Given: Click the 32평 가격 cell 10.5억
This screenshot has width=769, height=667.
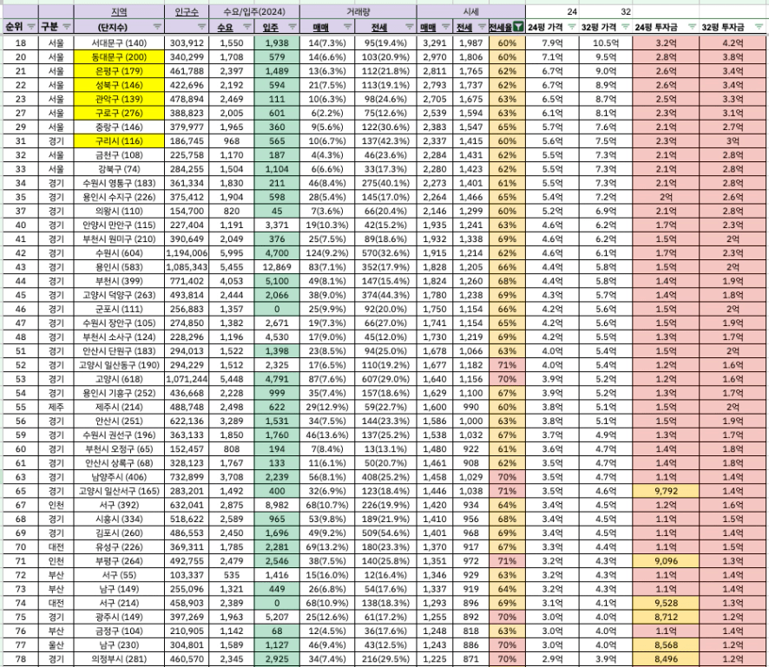Looking at the screenshot, I should 606,43.
